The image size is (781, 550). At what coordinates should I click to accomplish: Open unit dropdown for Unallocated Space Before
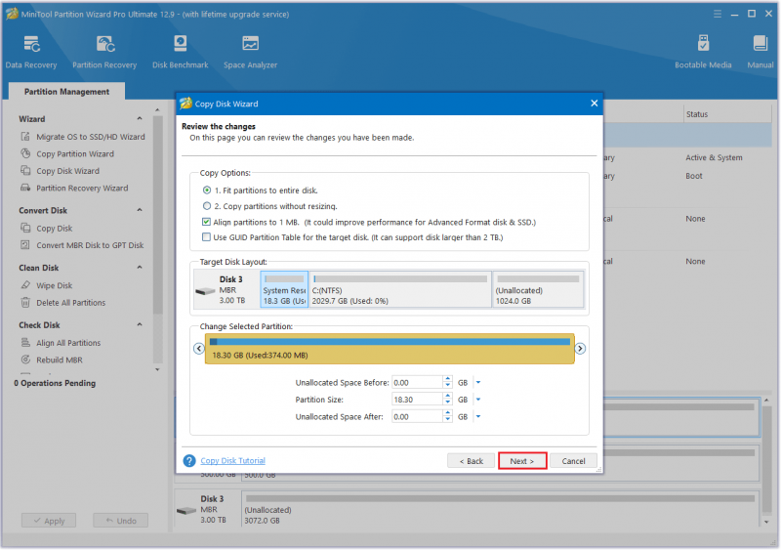pyautogui.click(x=478, y=382)
